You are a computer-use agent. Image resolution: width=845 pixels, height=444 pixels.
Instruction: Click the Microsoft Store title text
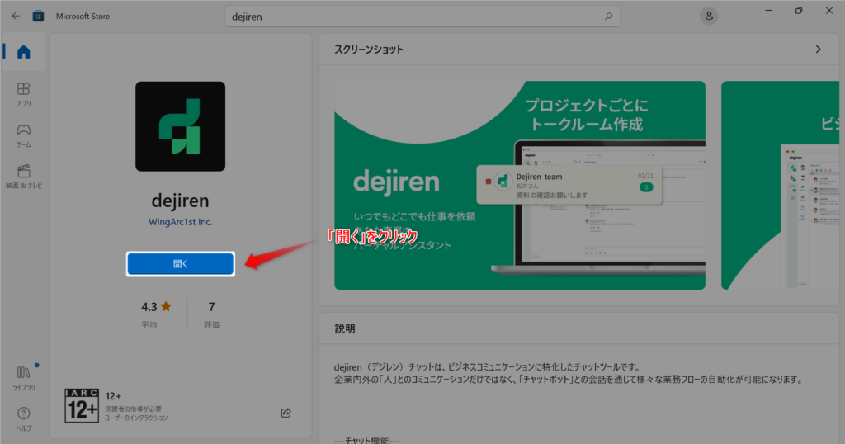pyautogui.click(x=83, y=17)
